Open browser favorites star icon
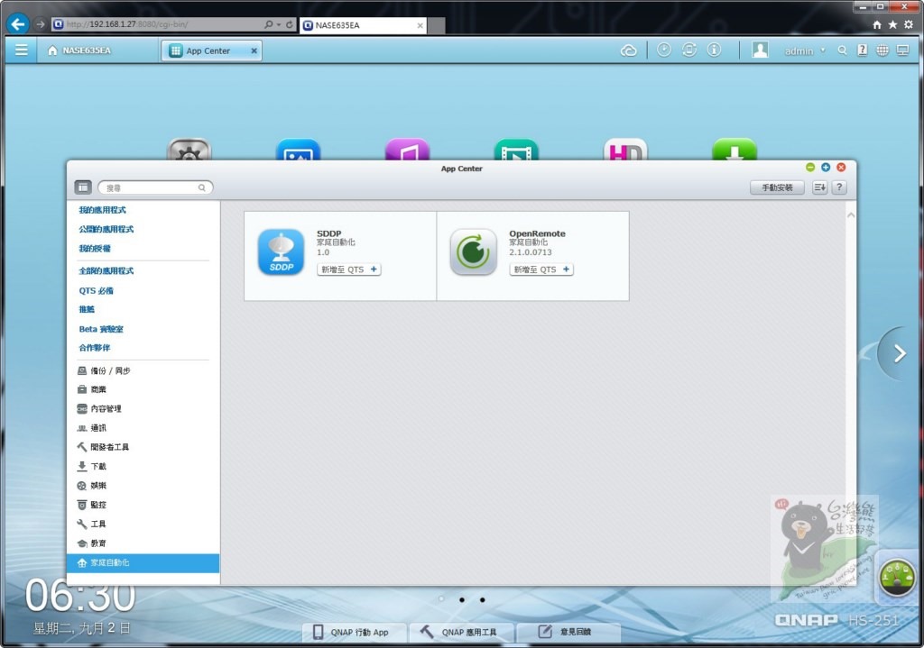Viewport: 924px width, 648px height. [x=892, y=24]
